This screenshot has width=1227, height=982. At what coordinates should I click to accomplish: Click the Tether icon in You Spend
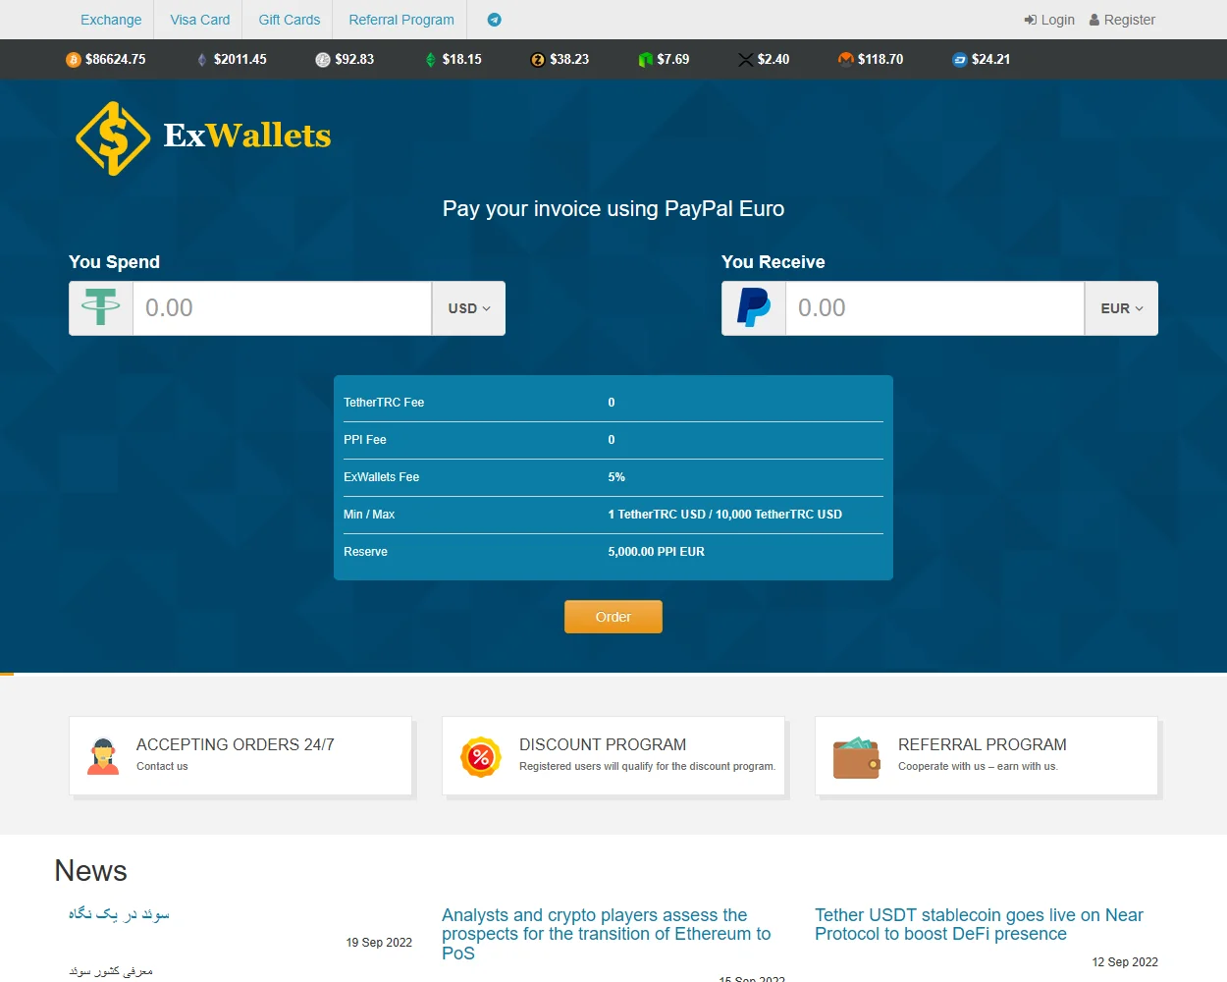coord(101,308)
